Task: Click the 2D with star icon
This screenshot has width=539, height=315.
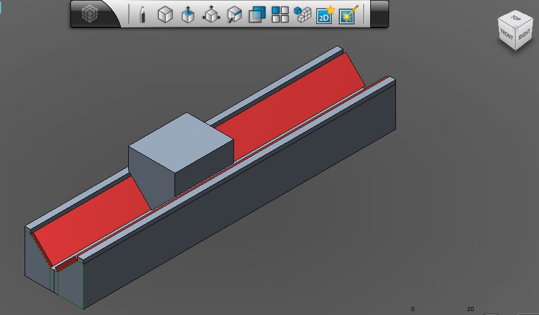Action: (325, 15)
